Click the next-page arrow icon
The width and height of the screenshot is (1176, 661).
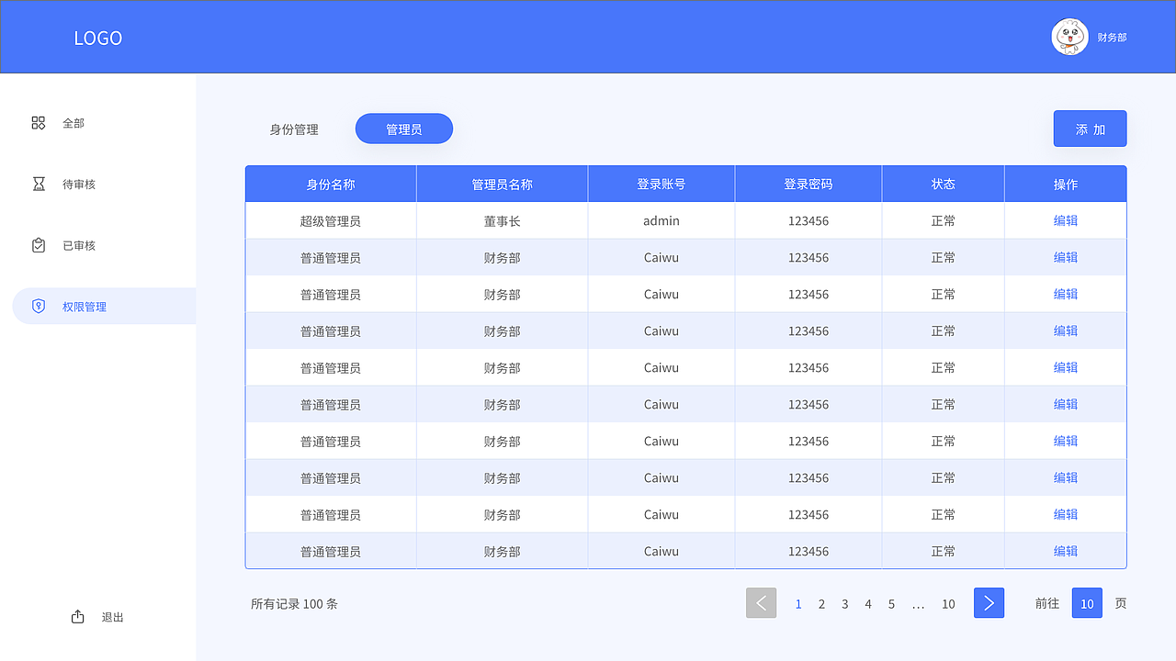(x=989, y=603)
